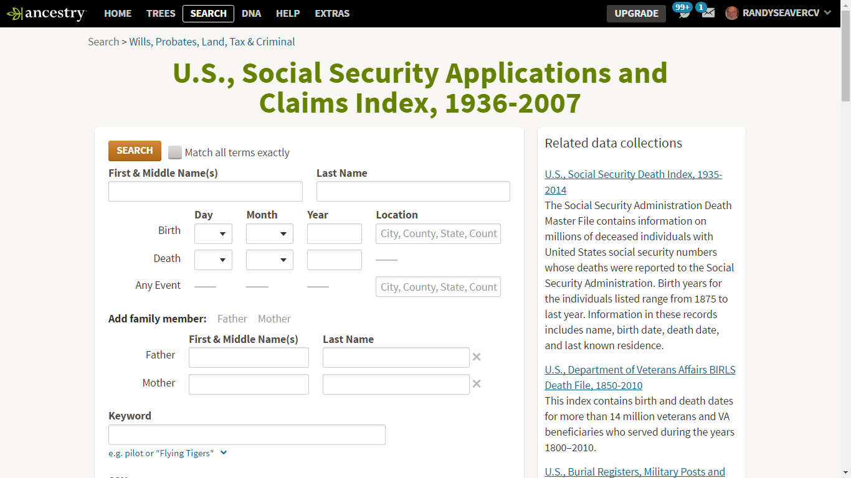Open the HELP menu
Image resolution: width=851 pixels, height=478 pixels.
288,13
